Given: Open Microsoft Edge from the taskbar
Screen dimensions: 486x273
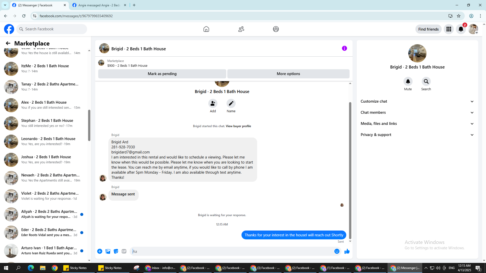Looking at the screenshot, I should [x=31, y=268].
